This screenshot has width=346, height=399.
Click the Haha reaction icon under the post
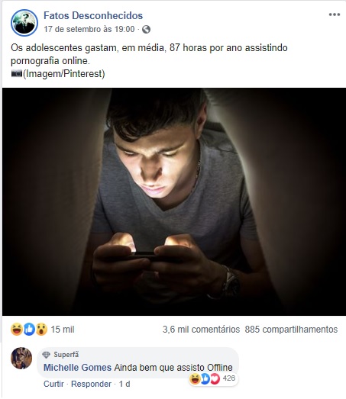coord(17,330)
